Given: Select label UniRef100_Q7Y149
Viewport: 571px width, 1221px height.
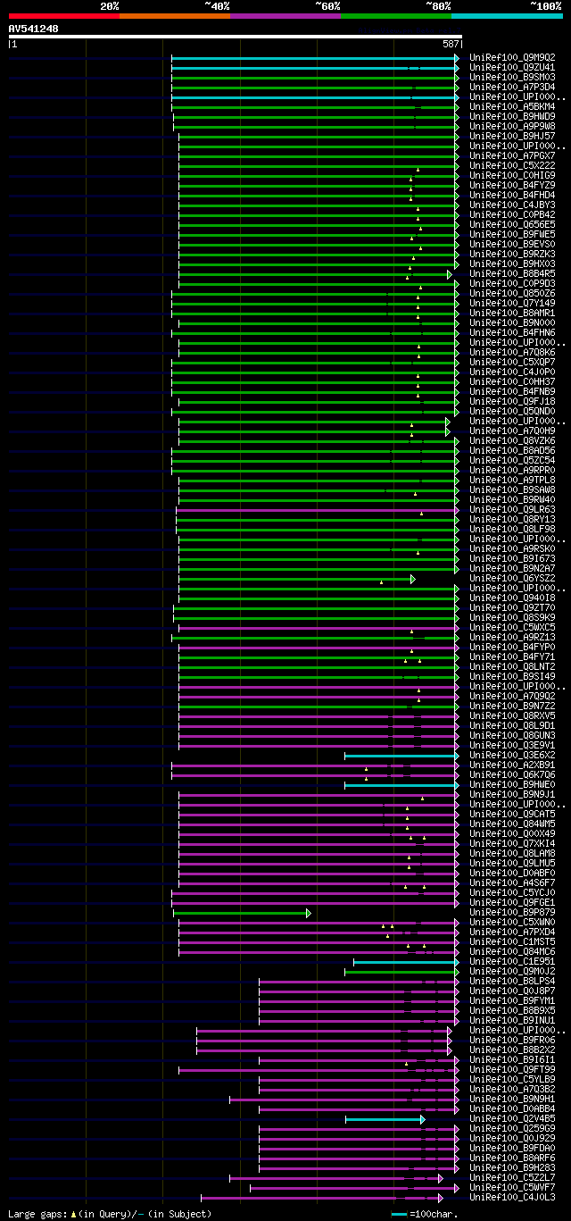Looking at the screenshot, I should point(512,303).
